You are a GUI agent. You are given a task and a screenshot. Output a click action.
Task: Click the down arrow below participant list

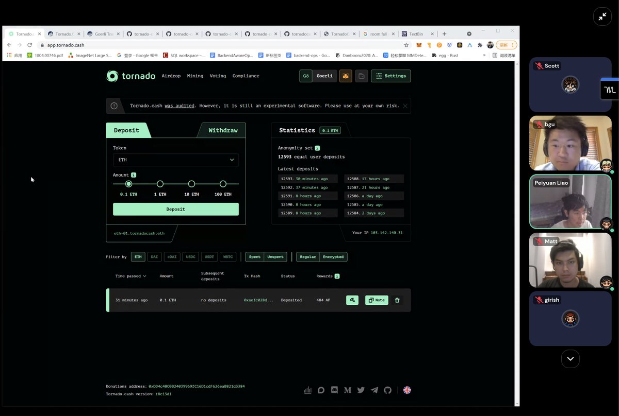570,359
